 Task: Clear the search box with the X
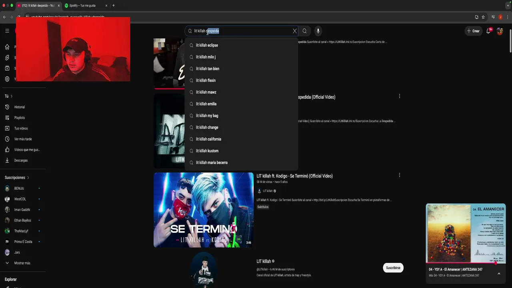[295, 31]
